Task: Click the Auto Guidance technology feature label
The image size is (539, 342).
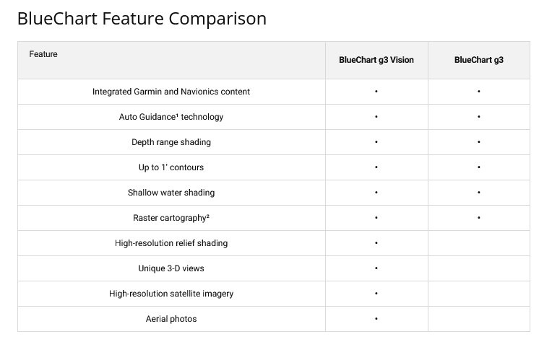Action: click(171, 117)
